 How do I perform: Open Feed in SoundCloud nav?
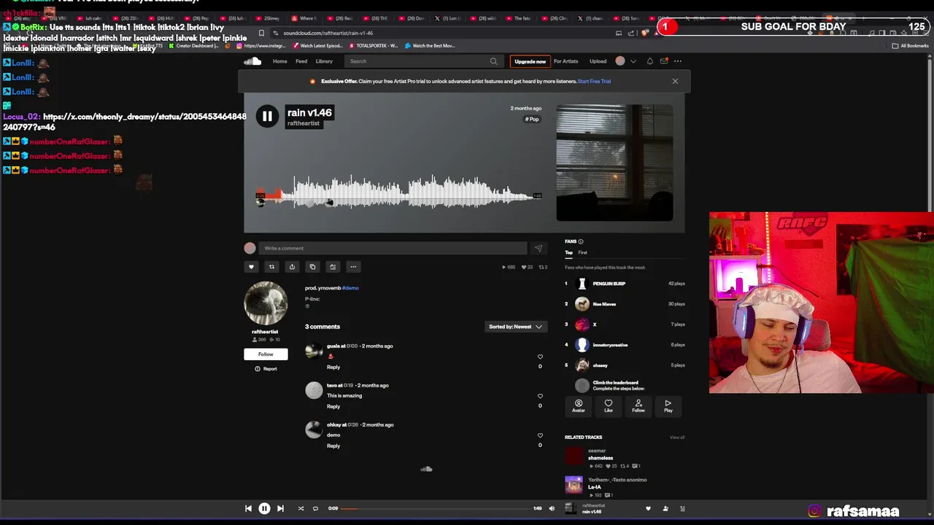point(301,61)
